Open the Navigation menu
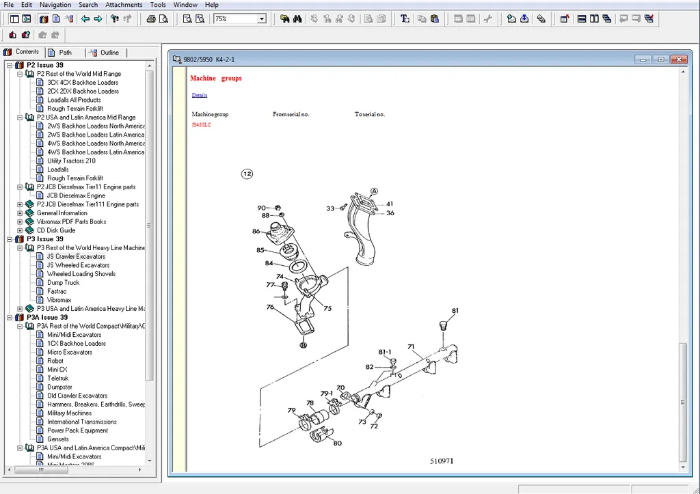Viewport: 700px width, 494px height. 55,5
